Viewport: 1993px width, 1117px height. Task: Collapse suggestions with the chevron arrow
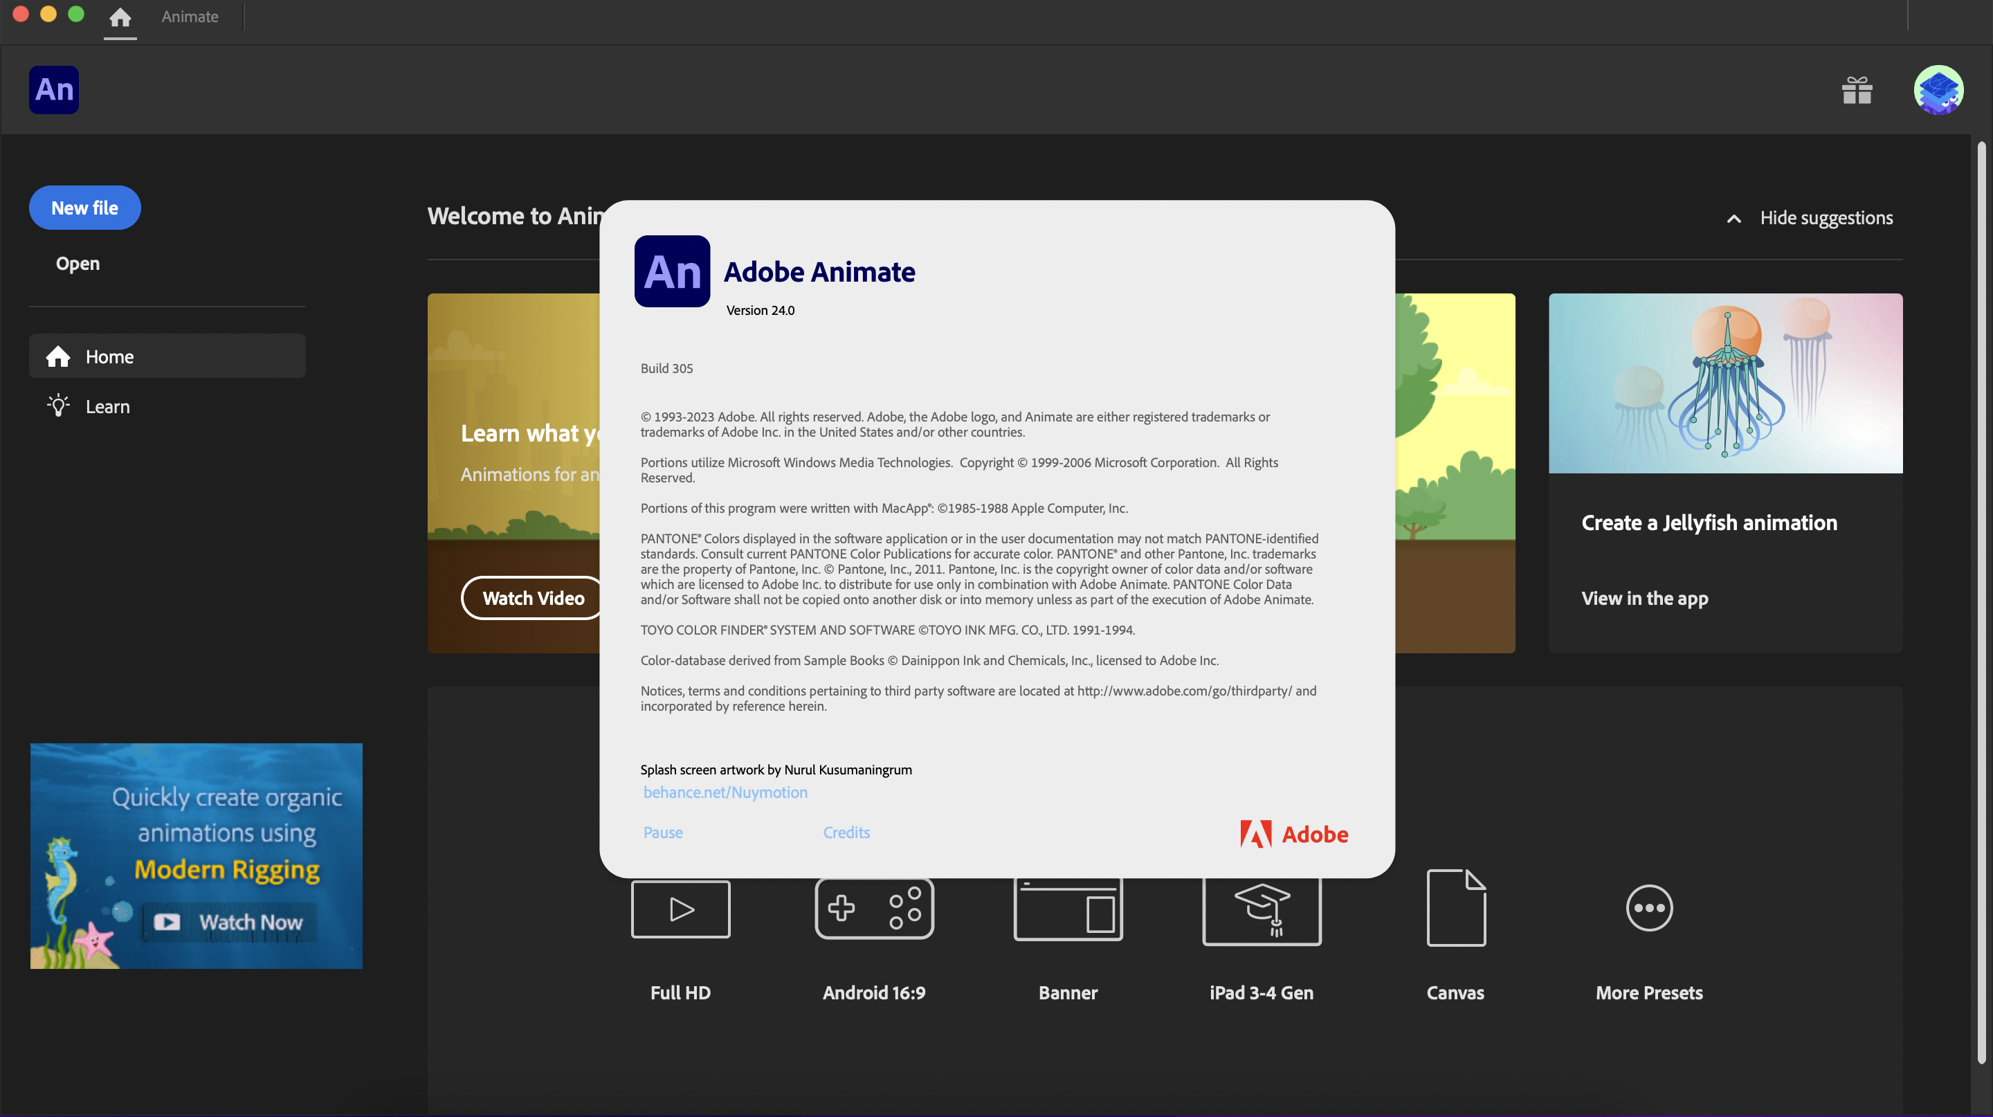[1733, 219]
